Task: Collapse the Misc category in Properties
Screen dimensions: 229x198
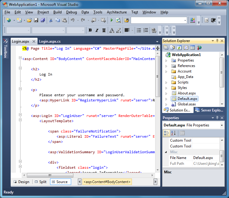Action: coord(166,152)
